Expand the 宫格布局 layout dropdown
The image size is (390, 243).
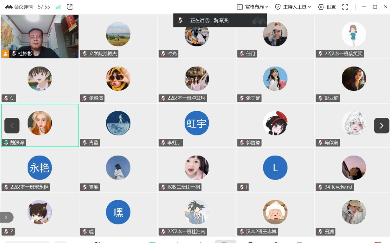(x=253, y=7)
